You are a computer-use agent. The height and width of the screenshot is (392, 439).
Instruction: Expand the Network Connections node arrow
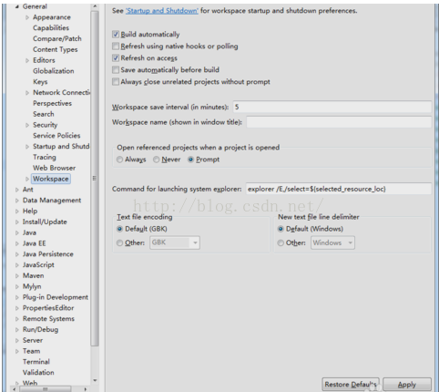[27, 93]
